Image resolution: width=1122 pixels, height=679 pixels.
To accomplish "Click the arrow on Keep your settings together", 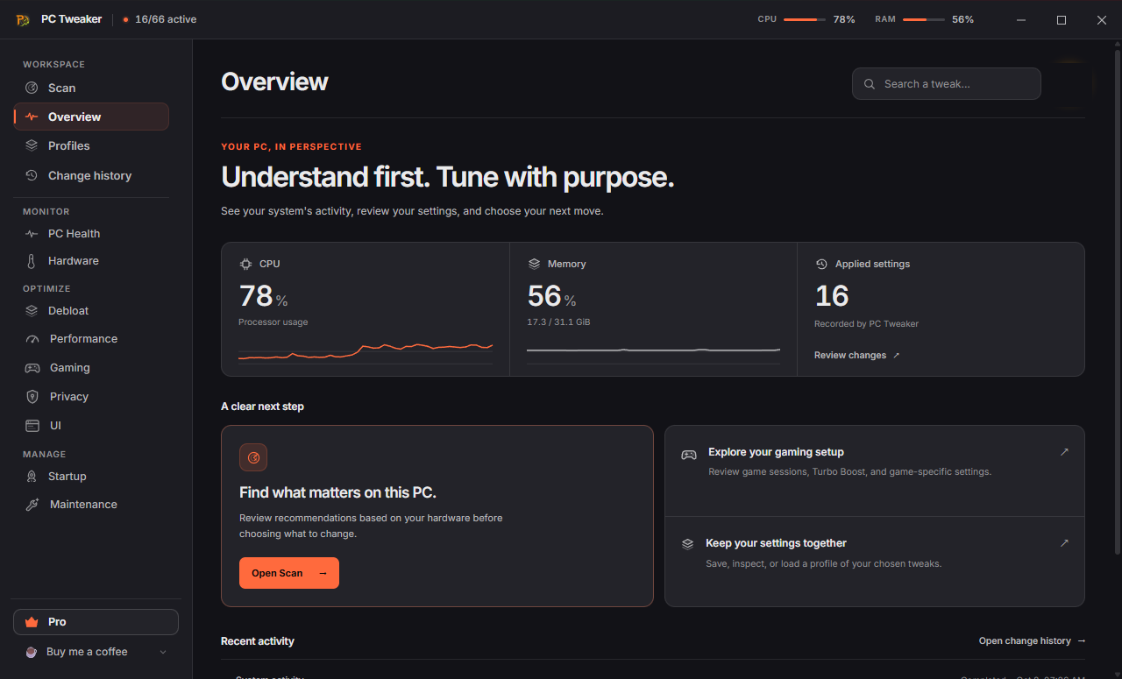I will tap(1064, 543).
